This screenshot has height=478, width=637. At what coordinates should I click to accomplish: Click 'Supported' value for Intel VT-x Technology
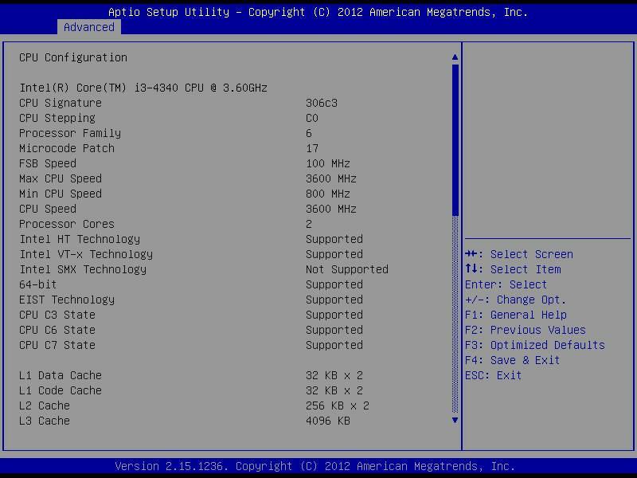[x=334, y=254]
